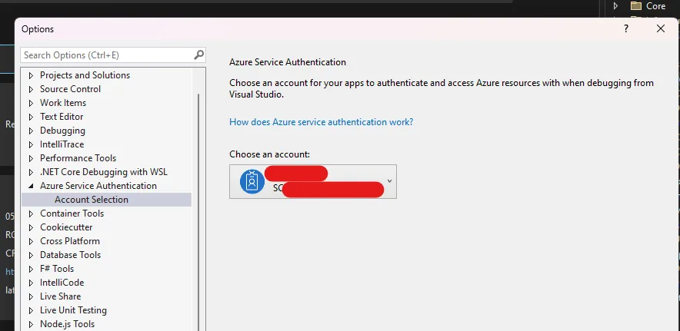Expand the F# Tools node arrow
The height and width of the screenshot is (331, 680).
31,269
